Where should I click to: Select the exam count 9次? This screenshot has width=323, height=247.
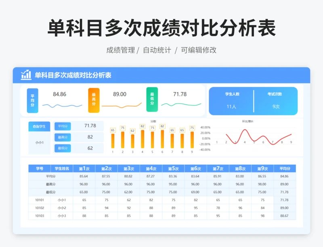[276, 106]
